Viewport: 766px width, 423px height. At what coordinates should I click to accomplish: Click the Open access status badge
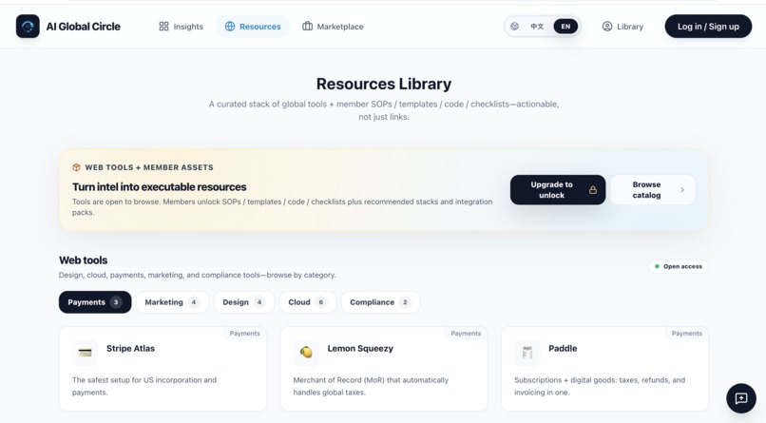679,266
